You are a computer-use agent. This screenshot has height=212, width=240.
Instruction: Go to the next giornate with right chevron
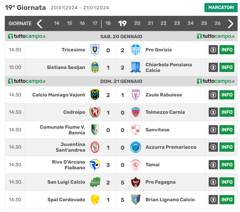tap(230, 23)
